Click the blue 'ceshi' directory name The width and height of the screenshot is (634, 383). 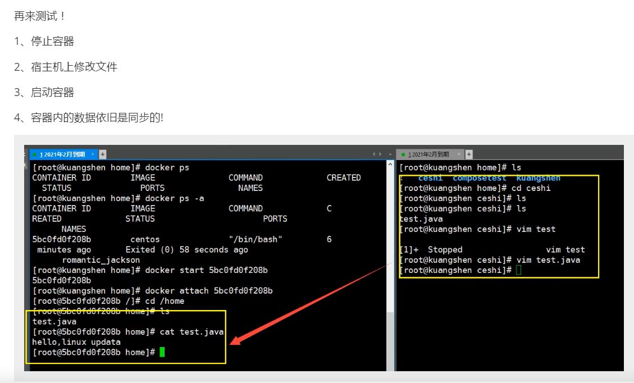point(430,178)
